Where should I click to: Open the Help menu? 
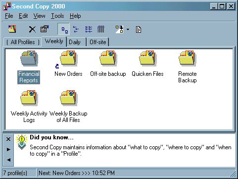pos(75,16)
